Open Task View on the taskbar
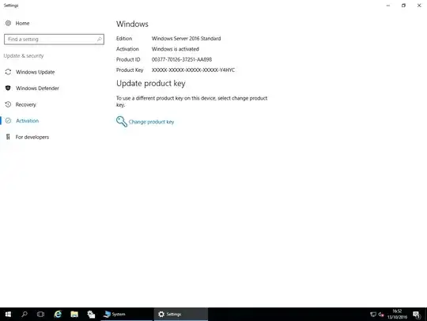Screen dimensions: 427x321 click(40, 314)
